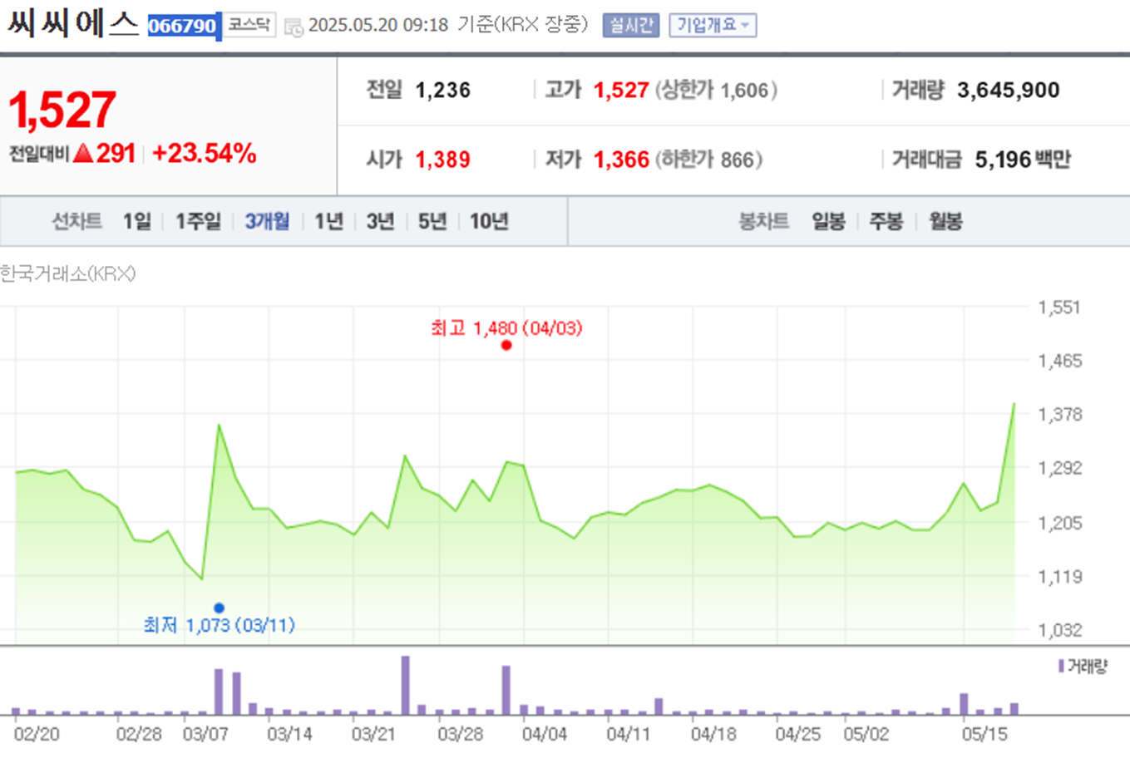Click the calendar icon beside the date
The height and width of the screenshot is (768, 1130).
click(294, 27)
